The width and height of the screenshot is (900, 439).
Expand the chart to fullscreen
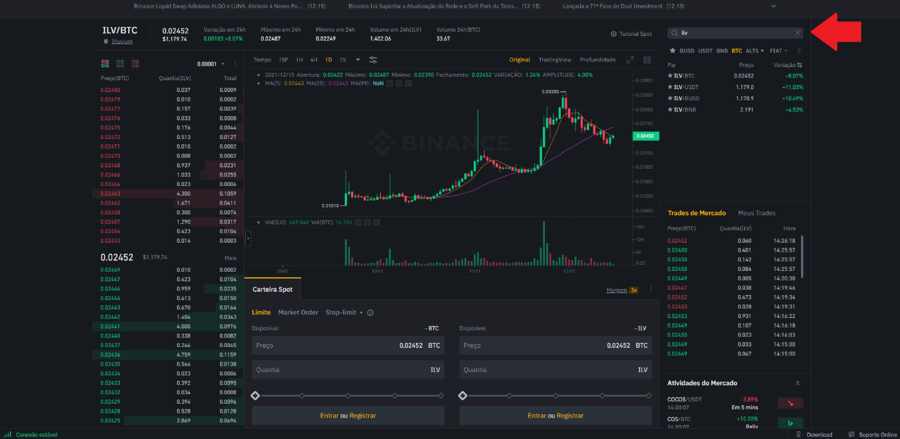click(630, 60)
